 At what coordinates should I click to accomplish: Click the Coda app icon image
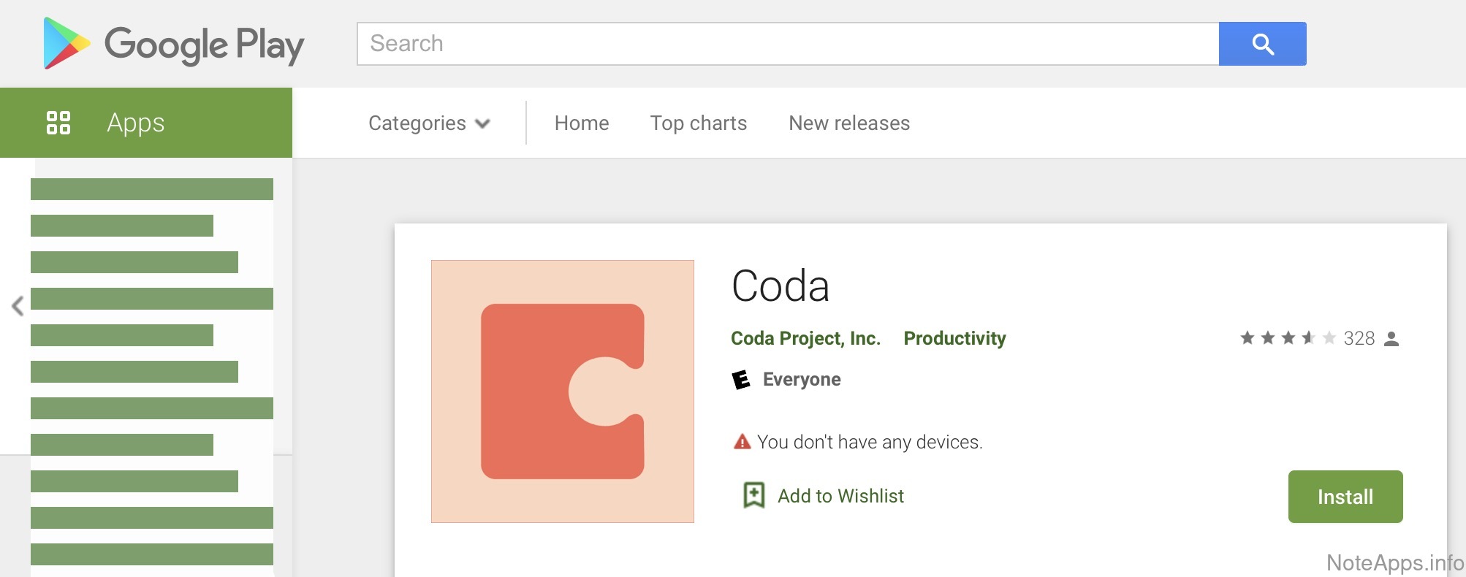click(562, 391)
